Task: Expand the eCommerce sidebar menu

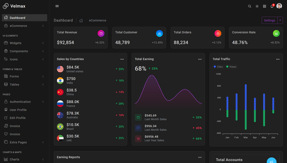Action: coord(25,26)
